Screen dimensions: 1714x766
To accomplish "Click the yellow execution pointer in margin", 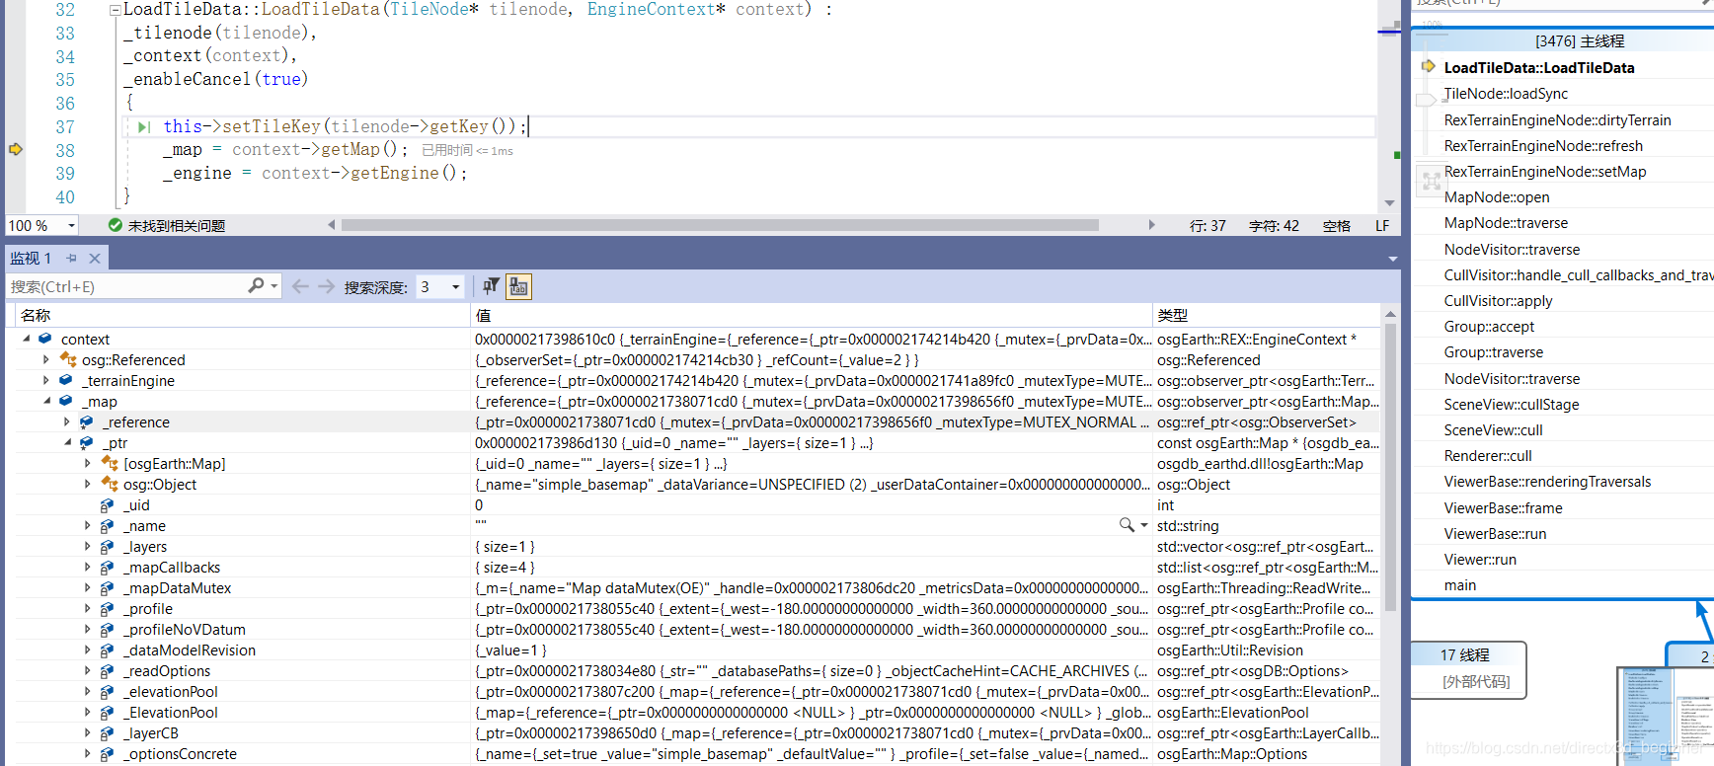I will tap(16, 149).
